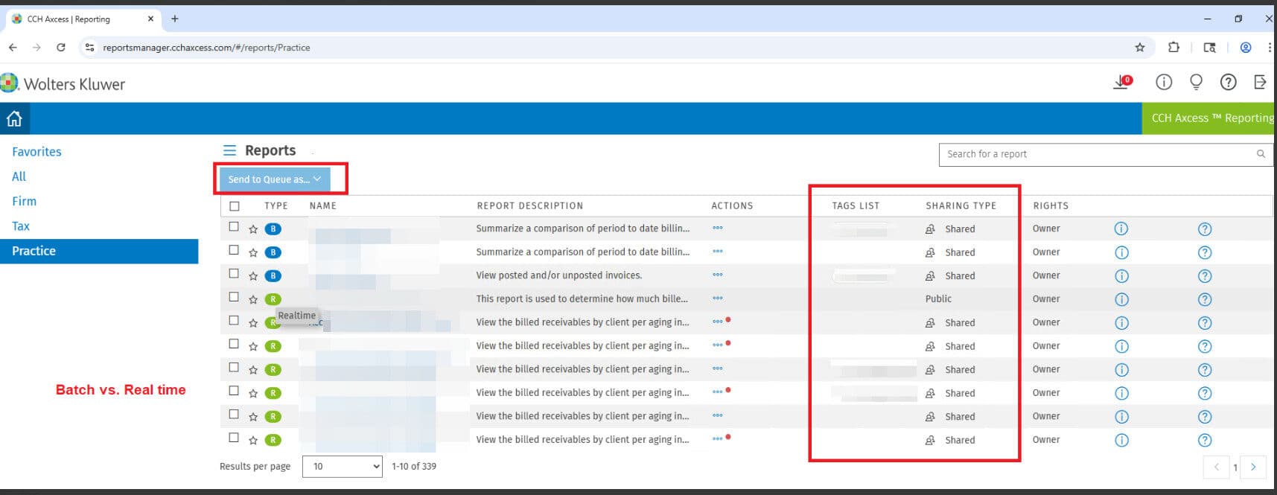Click 'This report is used to determine' description
Image resolution: width=1277 pixels, height=495 pixels.
pyautogui.click(x=582, y=298)
